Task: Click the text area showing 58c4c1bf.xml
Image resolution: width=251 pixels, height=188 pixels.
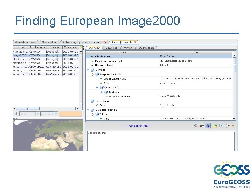Action: [x=161, y=141]
